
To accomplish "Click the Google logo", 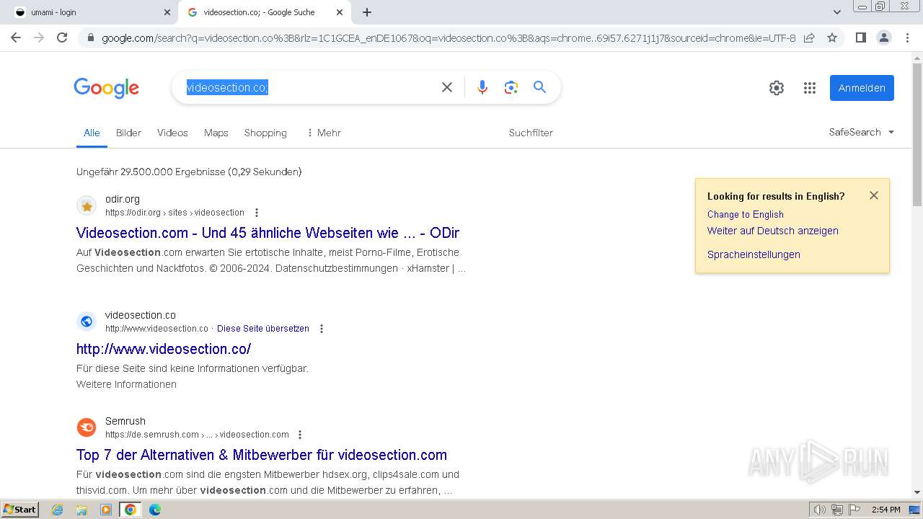I will (x=106, y=88).
